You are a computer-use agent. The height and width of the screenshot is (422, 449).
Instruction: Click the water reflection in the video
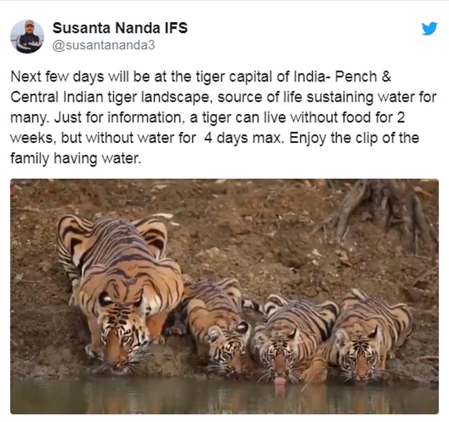tap(224, 398)
